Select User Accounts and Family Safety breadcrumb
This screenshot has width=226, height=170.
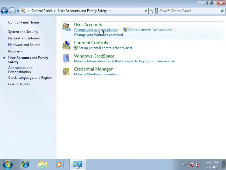(x=82, y=11)
